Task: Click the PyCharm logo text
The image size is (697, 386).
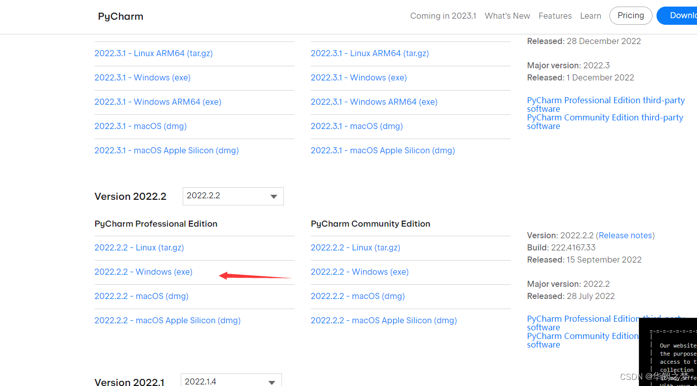Action: pyautogui.click(x=120, y=16)
